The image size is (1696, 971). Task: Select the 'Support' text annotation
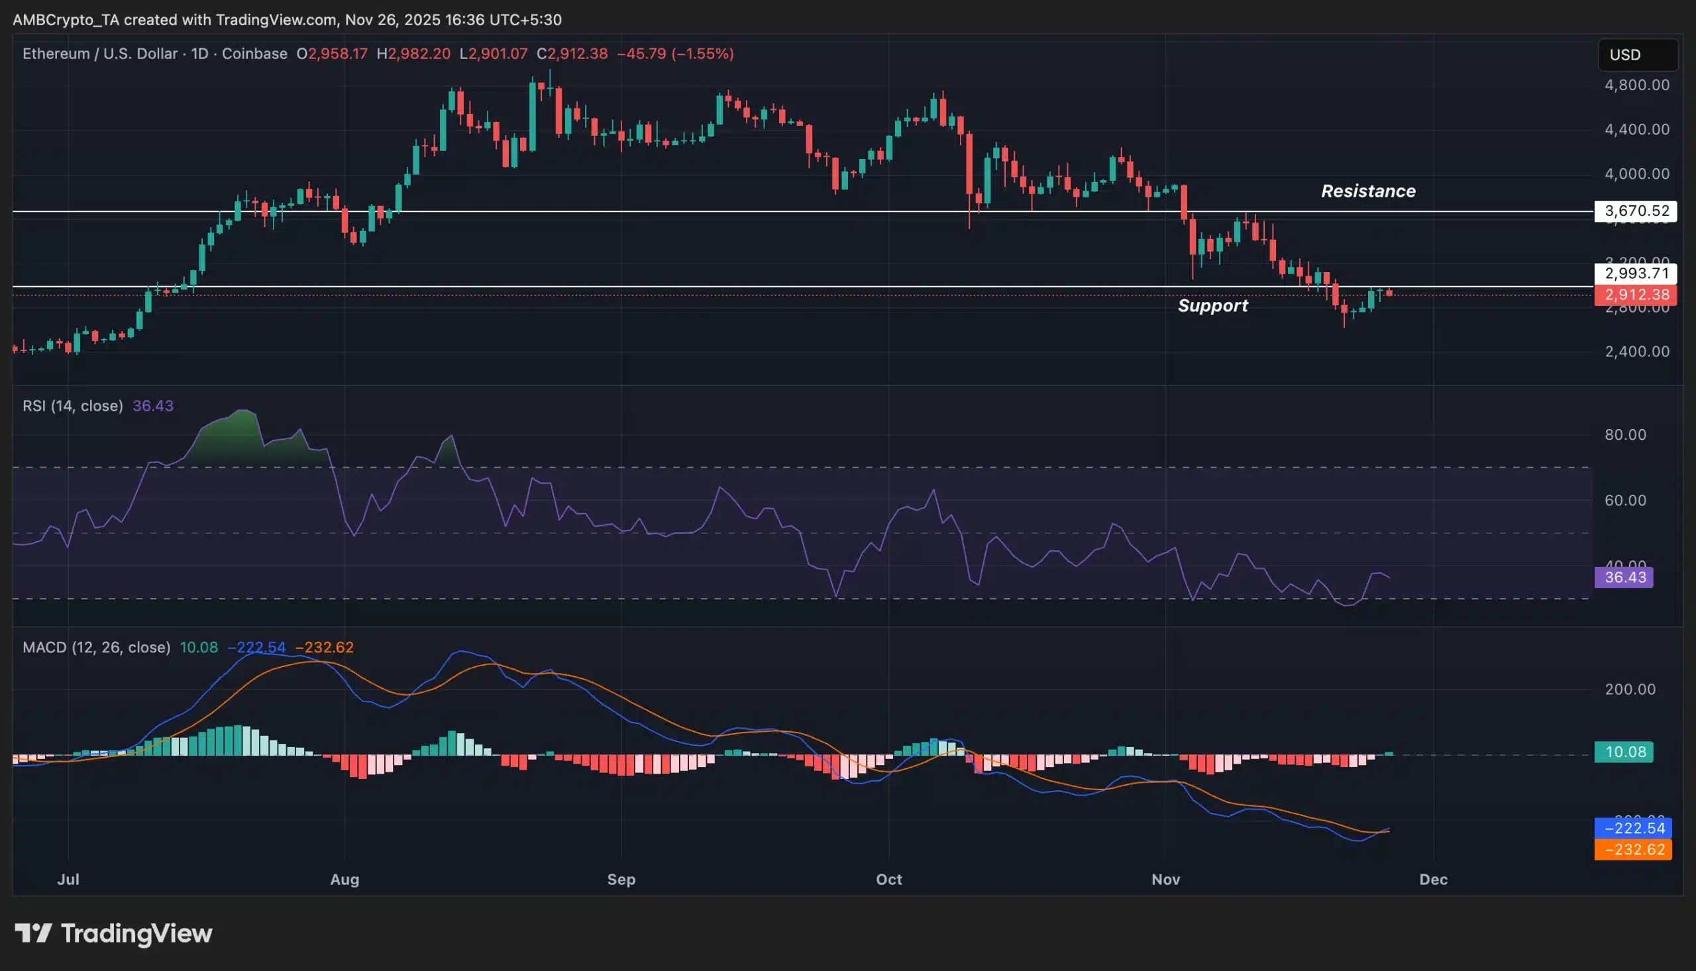(1214, 305)
